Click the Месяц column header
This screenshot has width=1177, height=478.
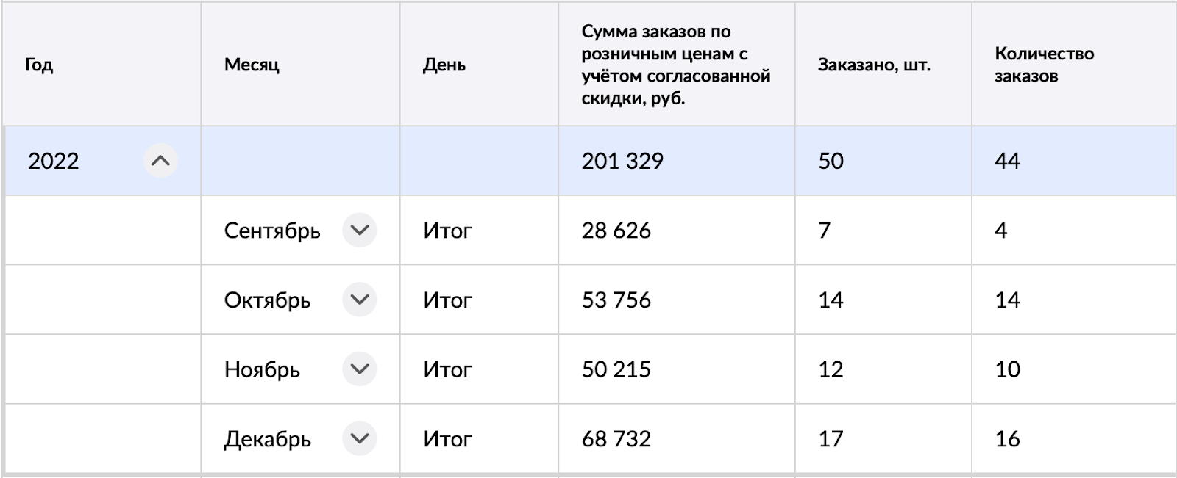[252, 65]
